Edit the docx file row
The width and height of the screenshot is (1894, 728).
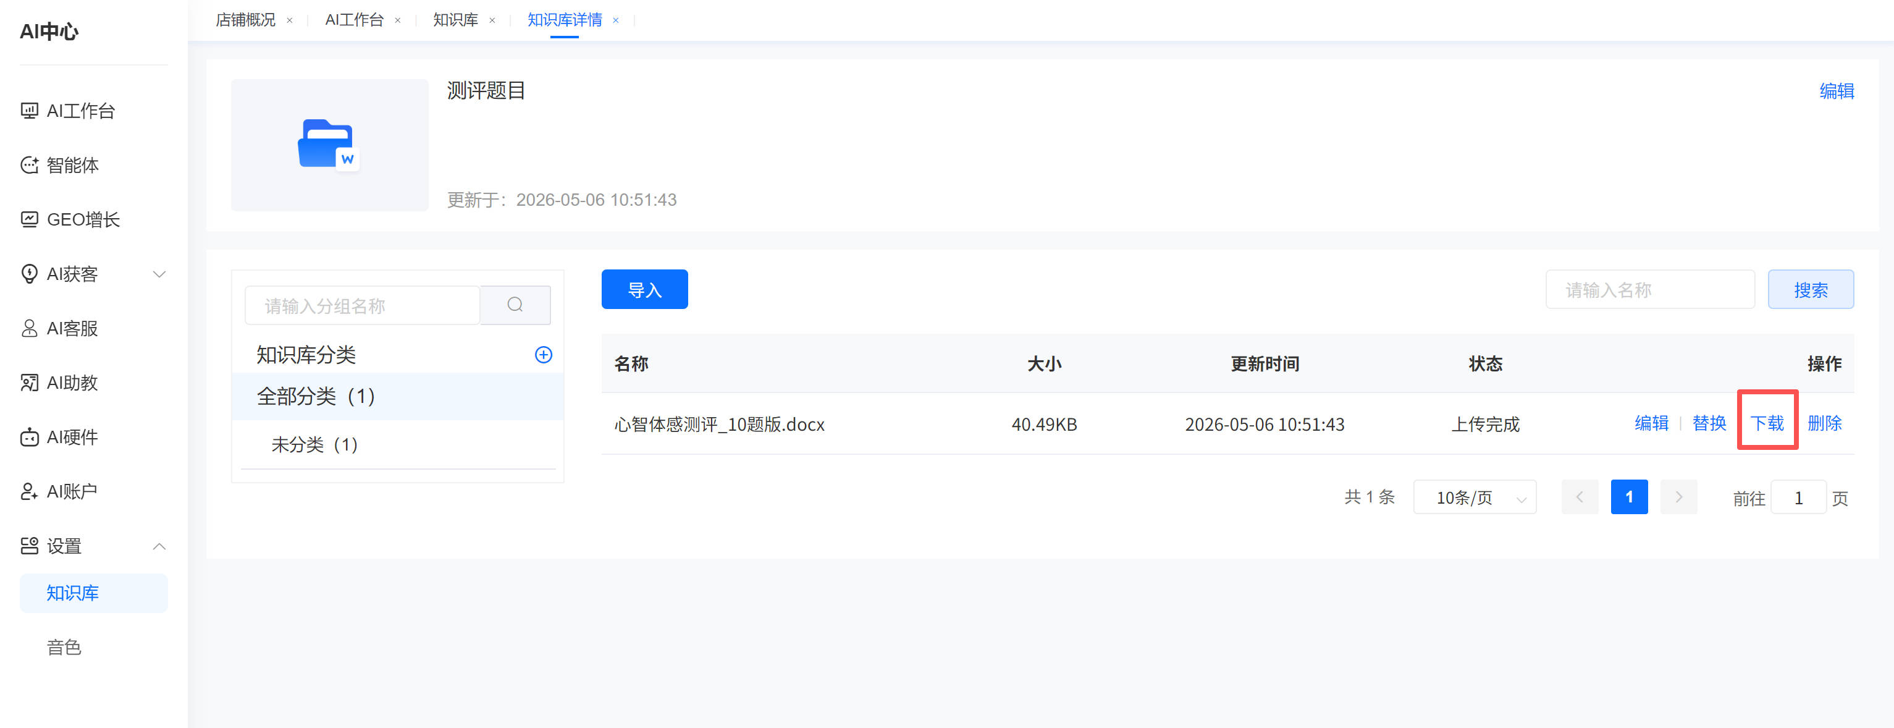pyautogui.click(x=1651, y=423)
